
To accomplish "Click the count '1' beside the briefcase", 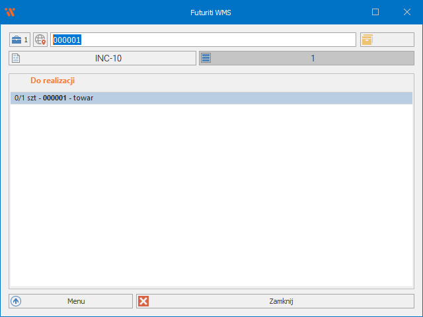I will tap(26, 40).
